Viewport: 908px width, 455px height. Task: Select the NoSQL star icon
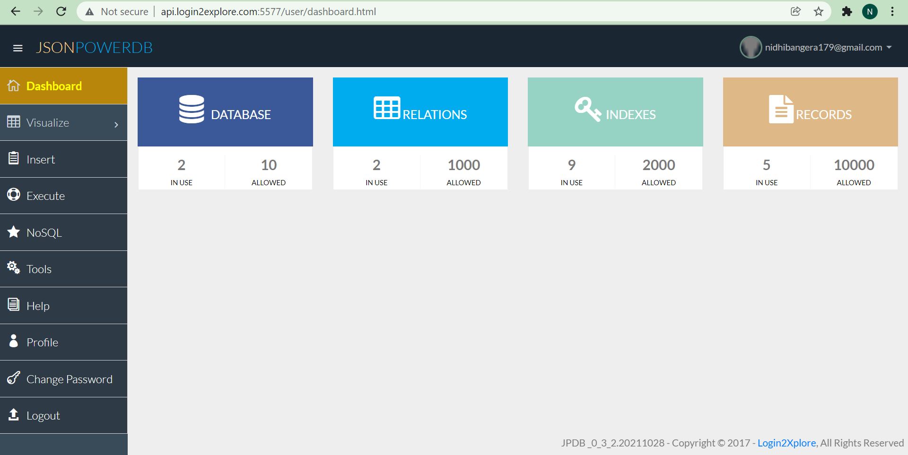point(14,232)
